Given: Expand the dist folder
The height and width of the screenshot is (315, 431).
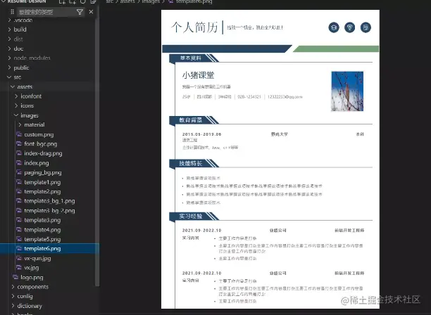Looking at the screenshot, I should click(18, 39).
